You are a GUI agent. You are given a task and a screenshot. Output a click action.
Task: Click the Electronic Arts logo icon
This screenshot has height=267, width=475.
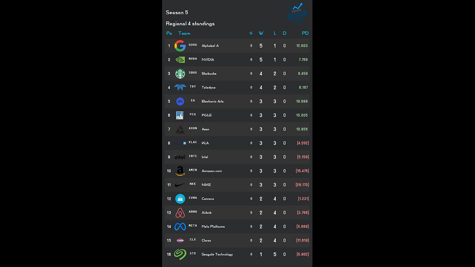point(180,101)
